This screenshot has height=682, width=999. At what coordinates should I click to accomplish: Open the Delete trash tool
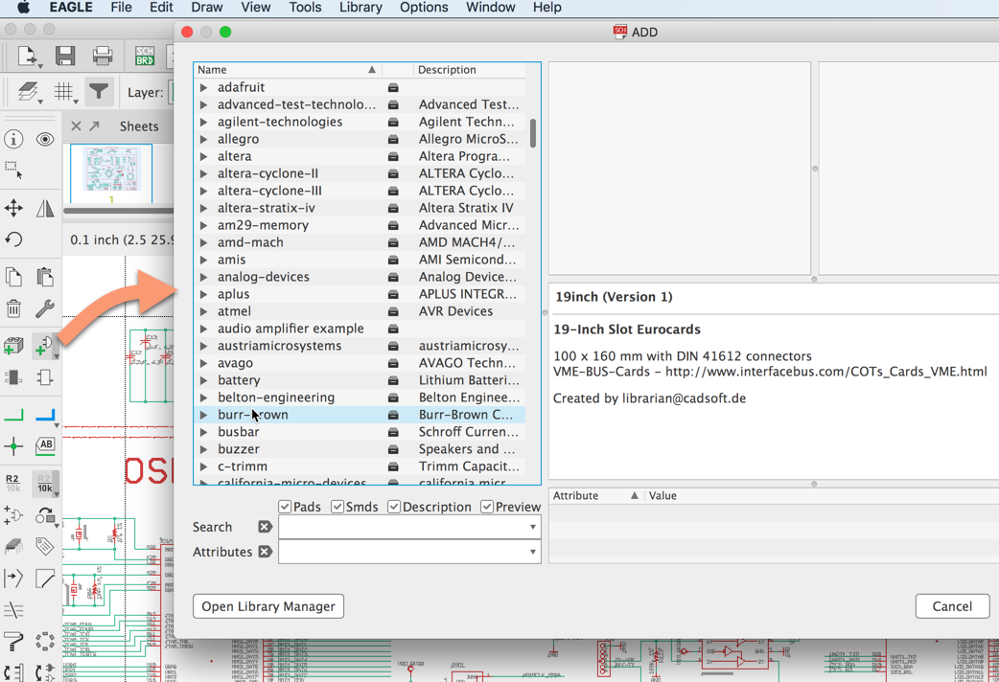pyautogui.click(x=13, y=307)
